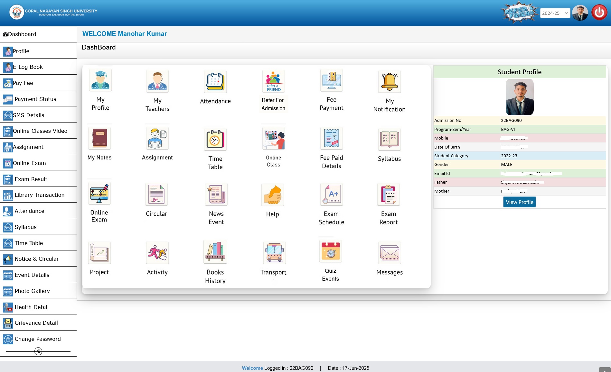Open the Attendance calendar icon tile
The image size is (611, 372).
(x=215, y=82)
